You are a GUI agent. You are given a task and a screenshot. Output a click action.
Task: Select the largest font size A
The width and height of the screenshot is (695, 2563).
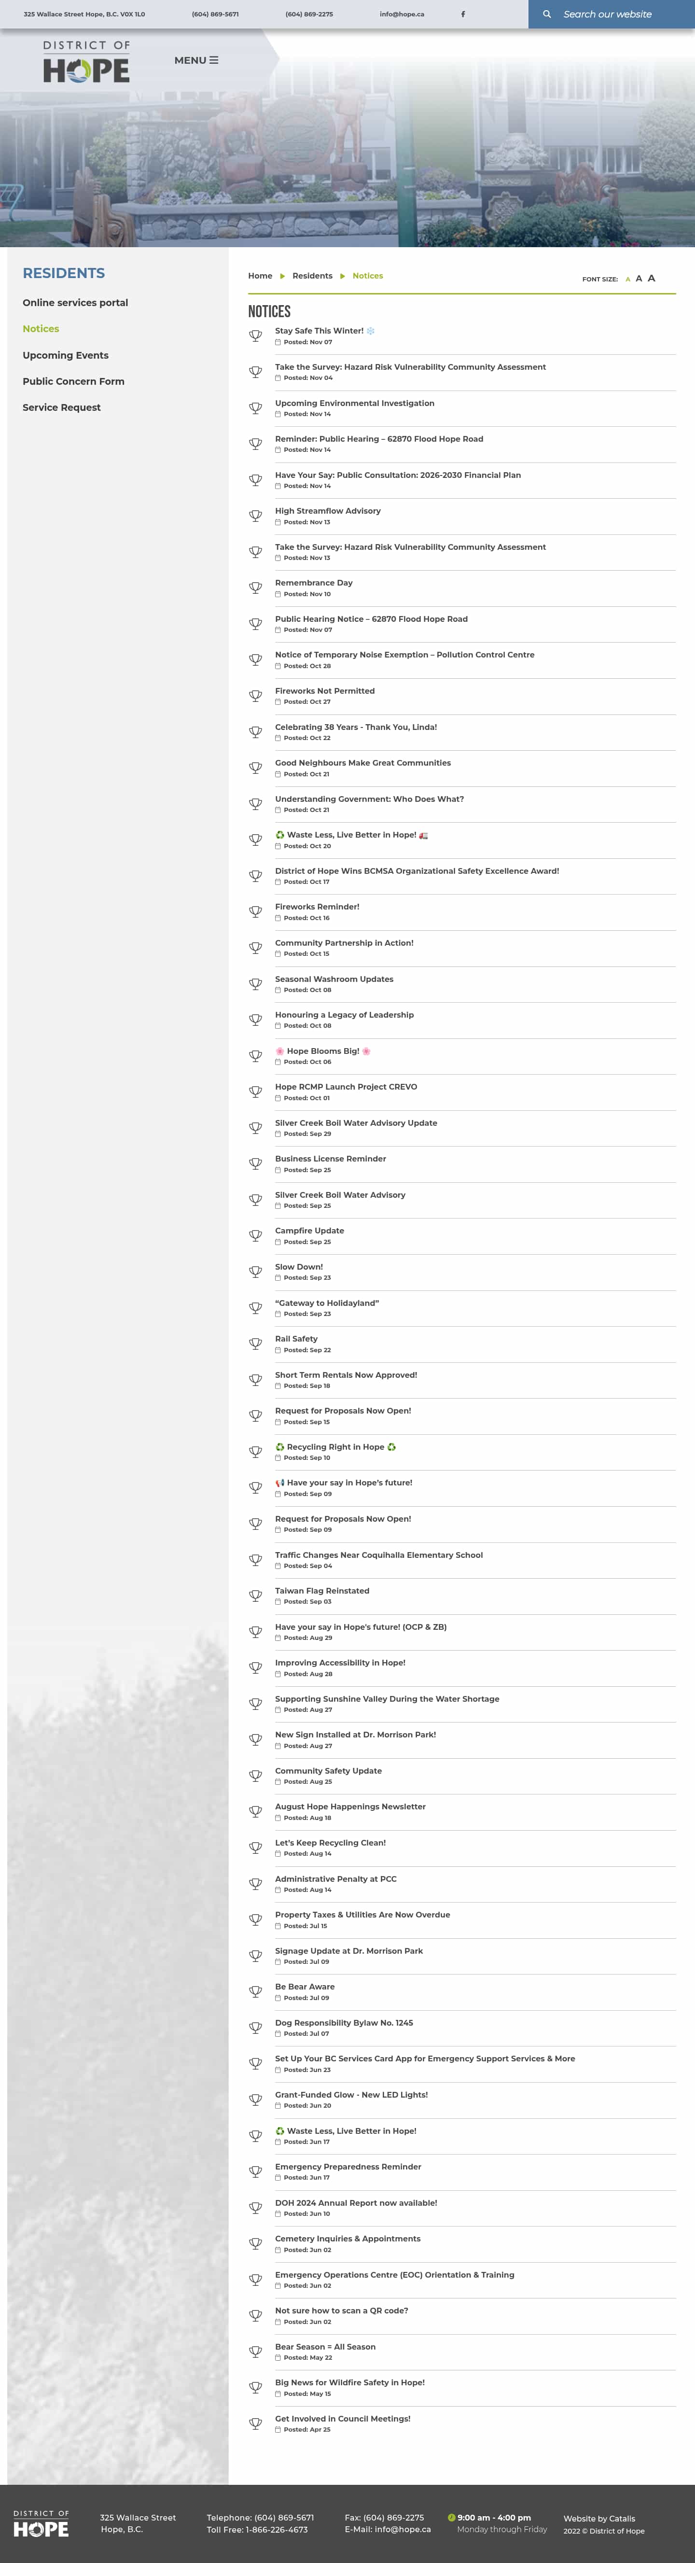click(x=651, y=278)
